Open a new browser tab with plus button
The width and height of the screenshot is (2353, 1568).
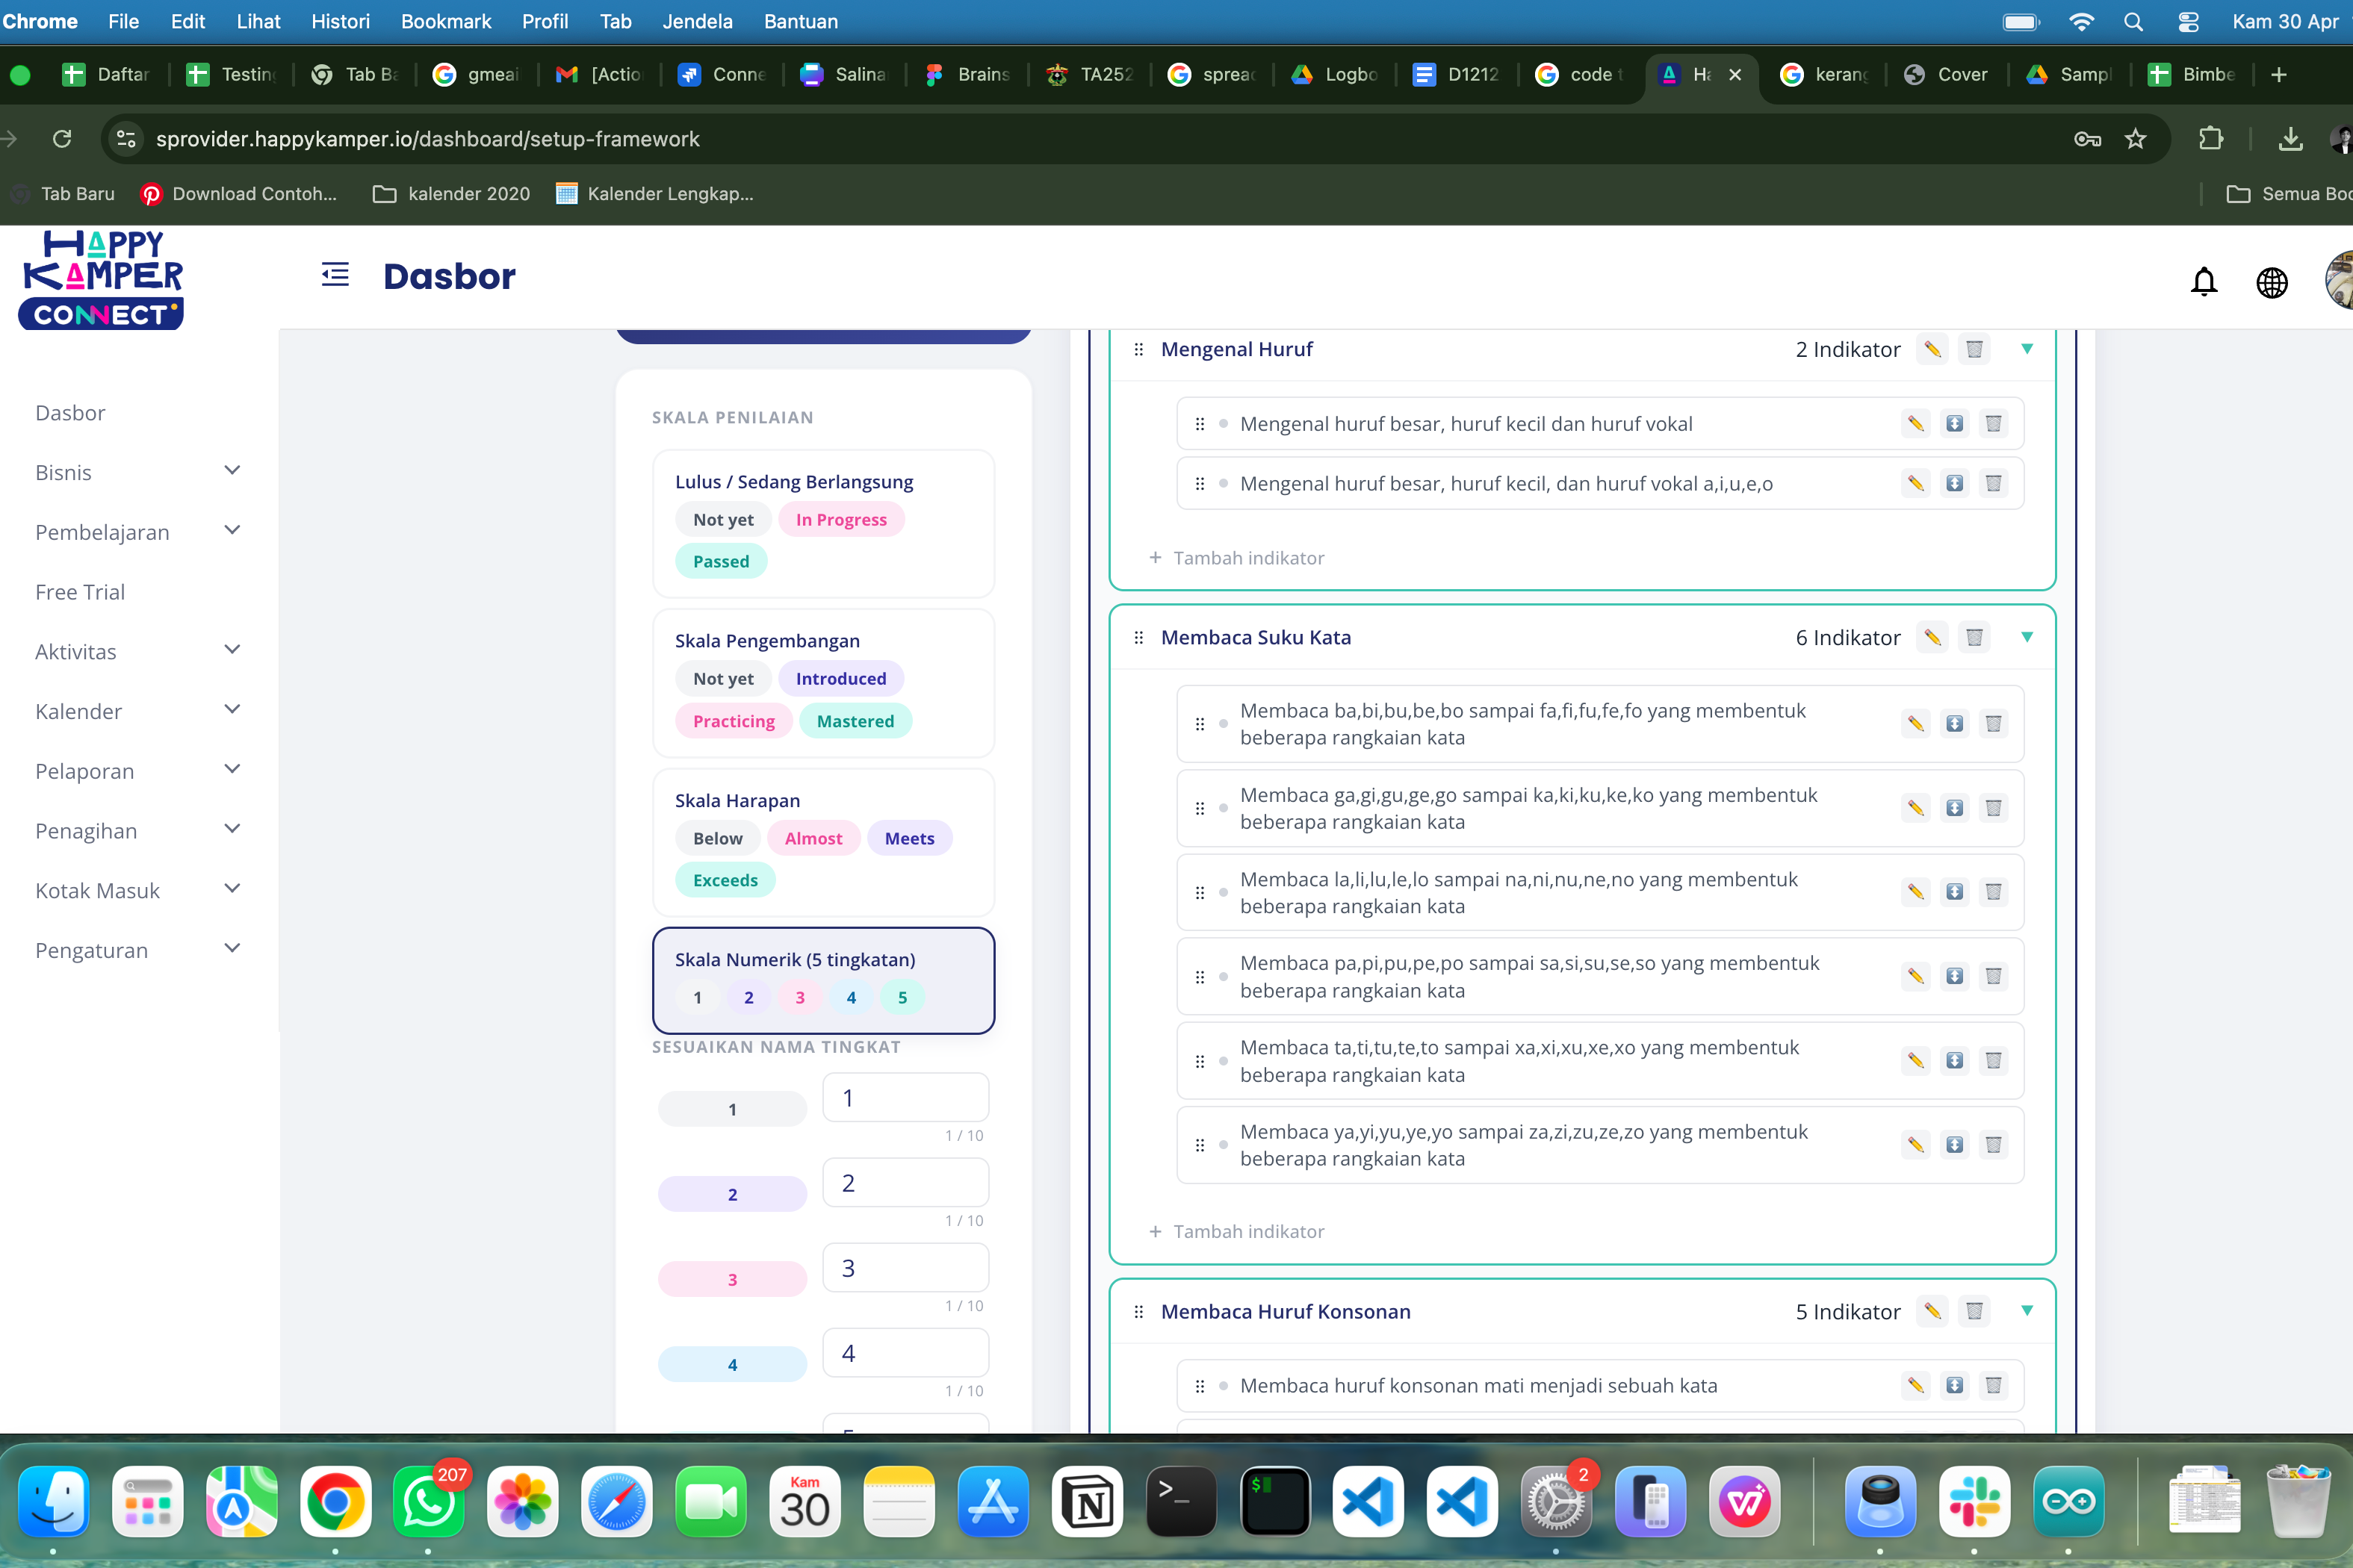pyautogui.click(x=2279, y=75)
